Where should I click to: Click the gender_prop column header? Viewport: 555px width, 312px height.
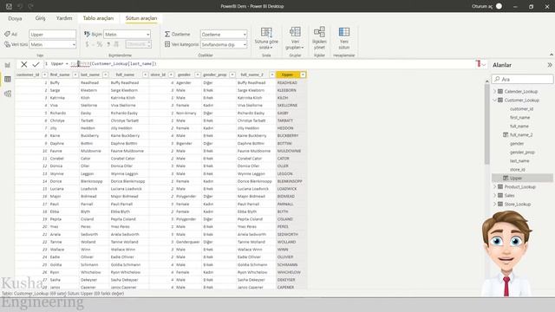(x=214, y=75)
